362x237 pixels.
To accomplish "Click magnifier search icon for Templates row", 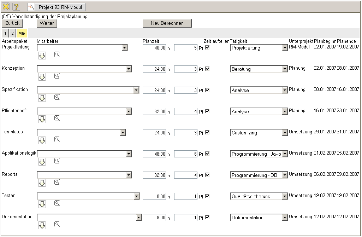I will (57, 139).
